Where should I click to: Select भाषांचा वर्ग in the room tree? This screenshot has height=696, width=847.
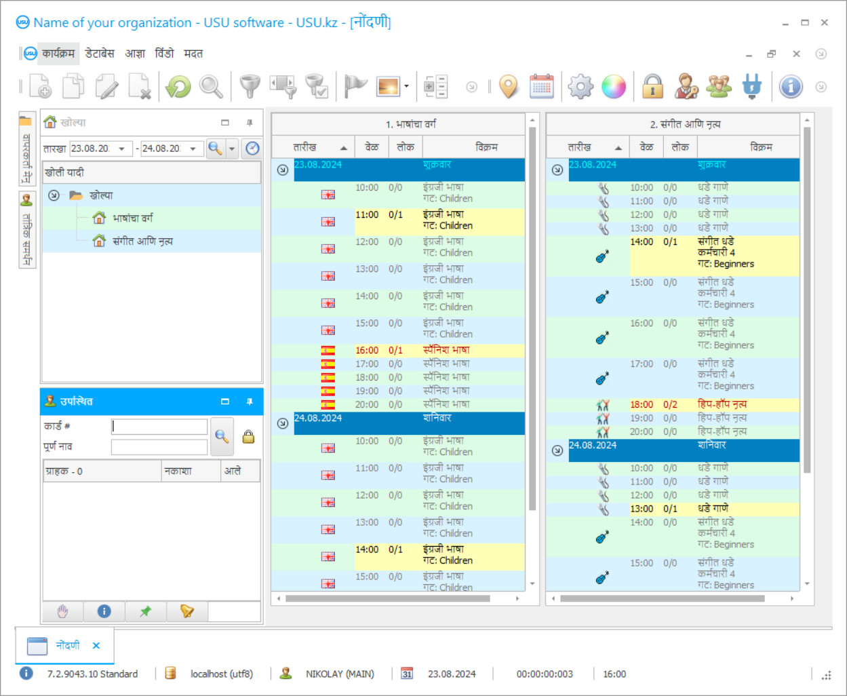133,218
